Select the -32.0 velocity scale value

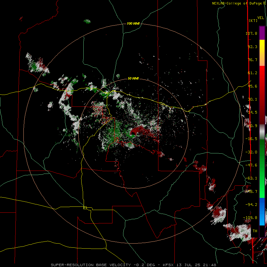coord(251,152)
